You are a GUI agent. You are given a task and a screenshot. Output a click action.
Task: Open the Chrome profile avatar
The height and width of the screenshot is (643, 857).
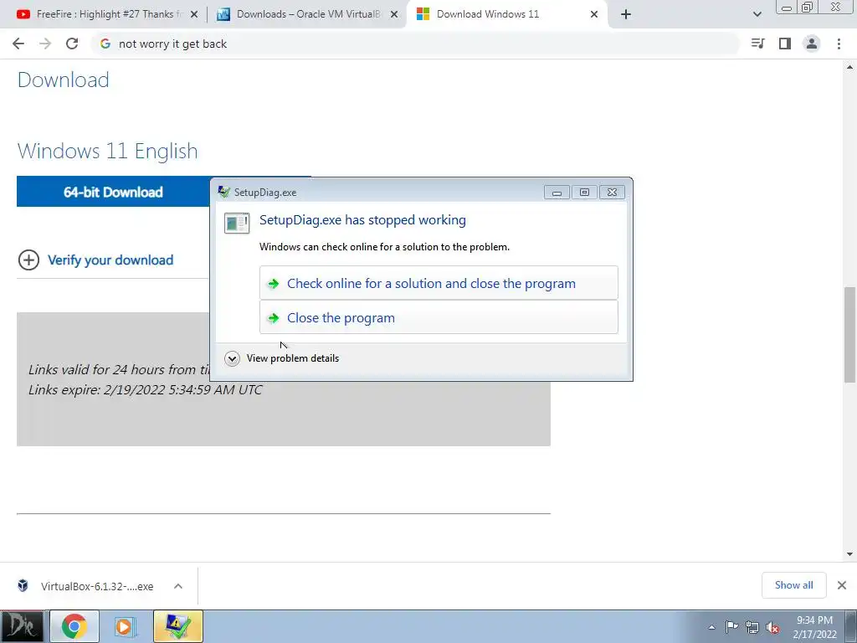coord(812,44)
